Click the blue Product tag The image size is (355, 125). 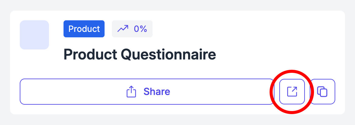pos(84,29)
